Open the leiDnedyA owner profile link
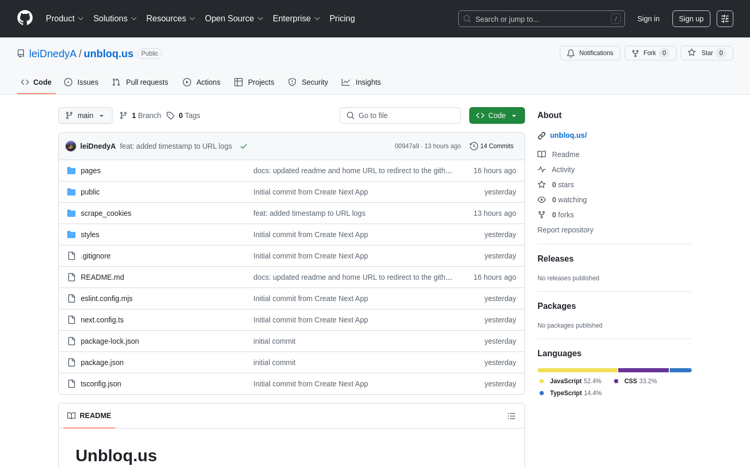This screenshot has height=468, width=750. 53,54
